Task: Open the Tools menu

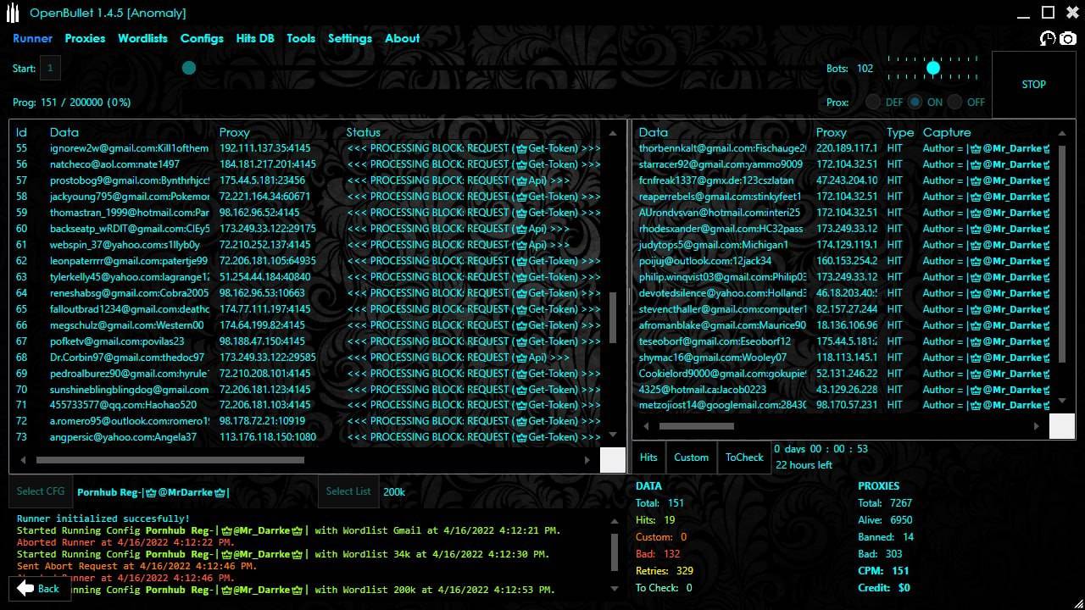Action: click(x=301, y=38)
